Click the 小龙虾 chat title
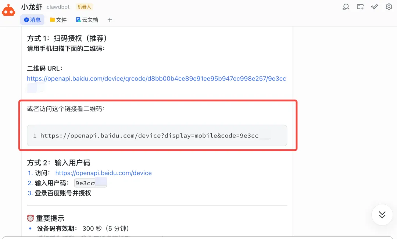Screen dimensions: 397x239 [32, 7]
